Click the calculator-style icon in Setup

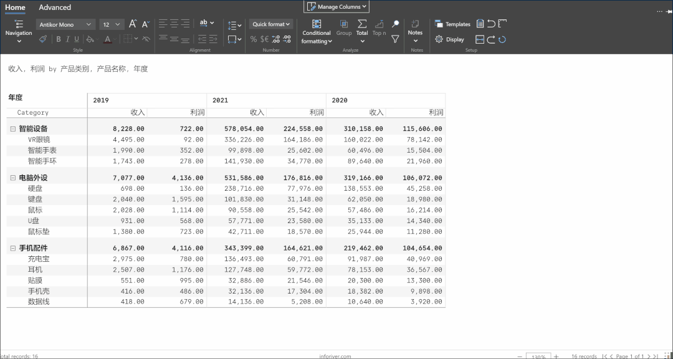coord(480,24)
